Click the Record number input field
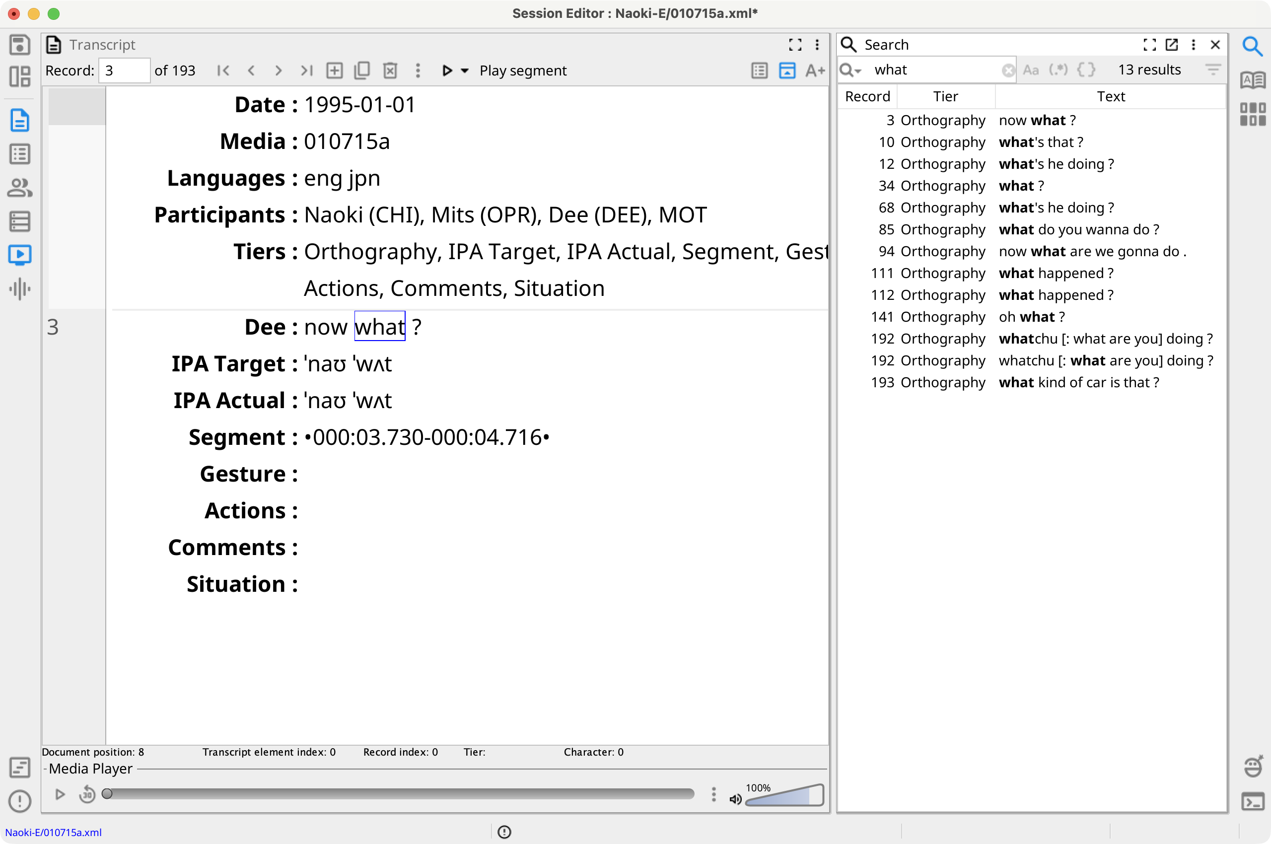1271x844 pixels. coord(124,70)
